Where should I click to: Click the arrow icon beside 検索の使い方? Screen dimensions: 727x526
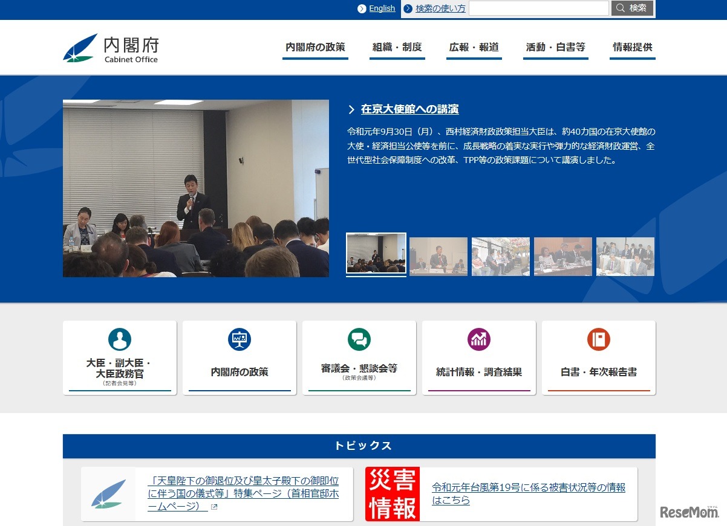coord(408,8)
